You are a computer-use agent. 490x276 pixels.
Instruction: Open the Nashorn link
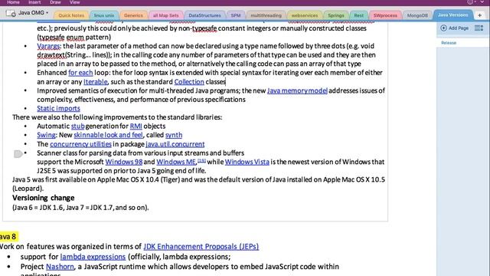click(60, 267)
